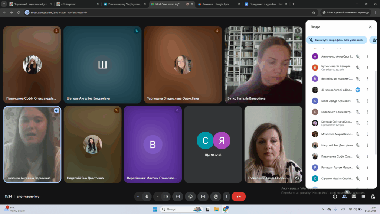This screenshot has width=380, height=214.
Task: Open the activities grid icon
Action: tap(364, 197)
